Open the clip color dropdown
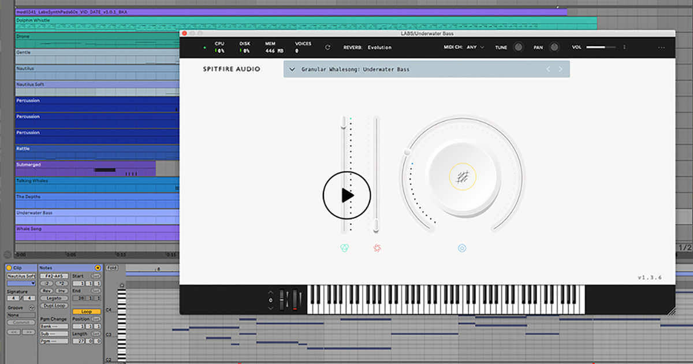The height and width of the screenshot is (364, 693). coord(21,283)
